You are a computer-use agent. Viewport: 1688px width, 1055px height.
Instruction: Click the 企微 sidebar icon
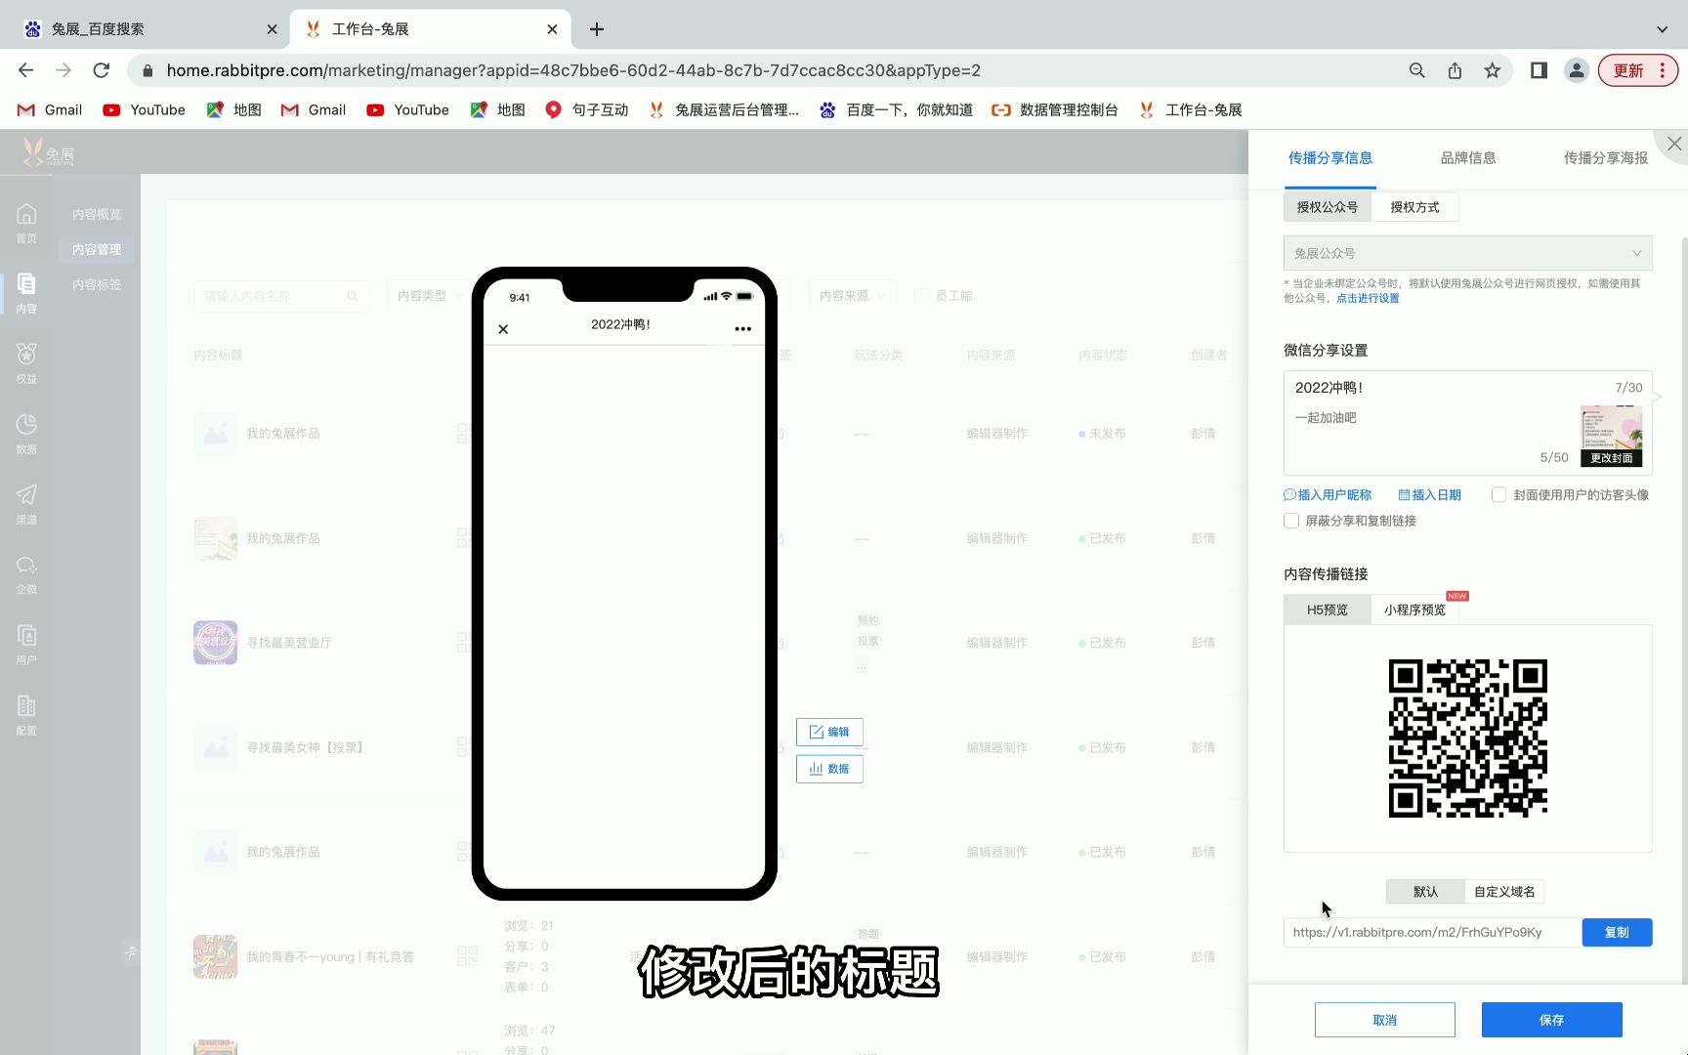point(26,572)
